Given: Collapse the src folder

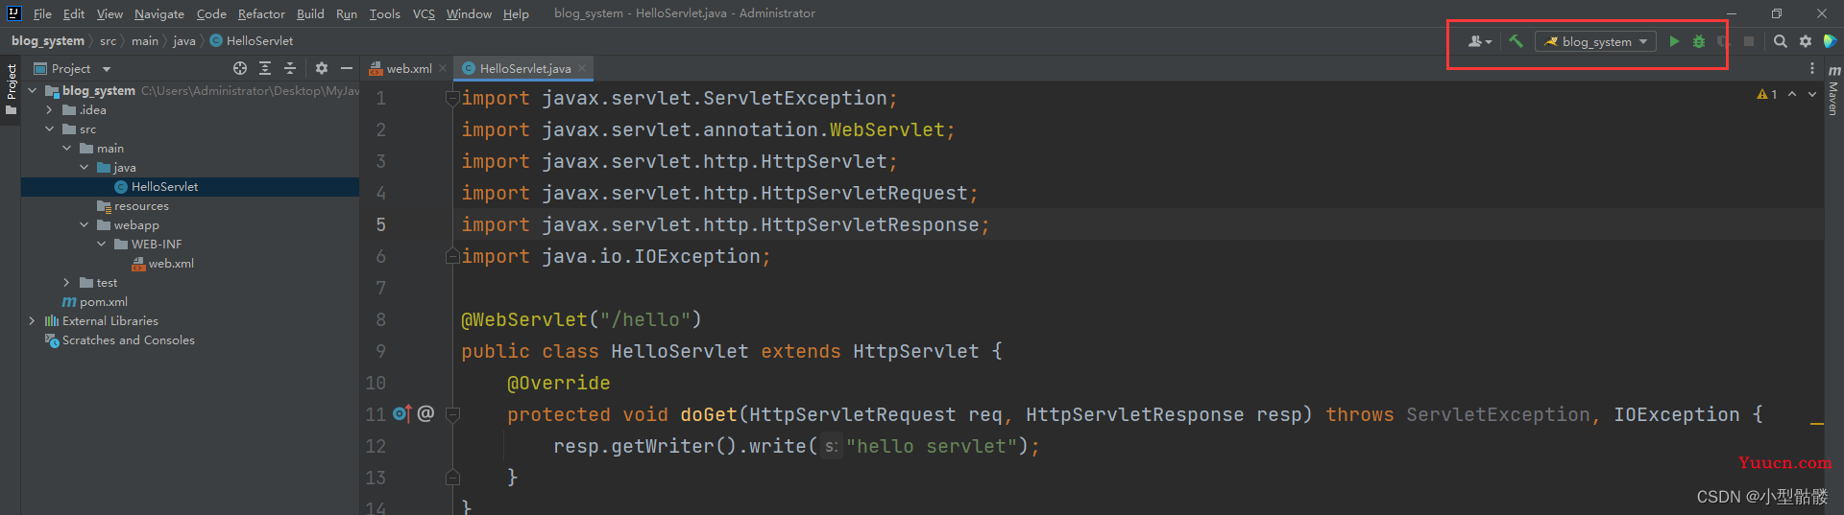Looking at the screenshot, I should (49, 129).
